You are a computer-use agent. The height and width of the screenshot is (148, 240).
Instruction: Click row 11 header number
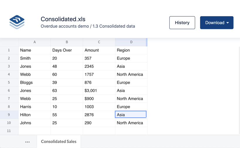tap(9, 131)
